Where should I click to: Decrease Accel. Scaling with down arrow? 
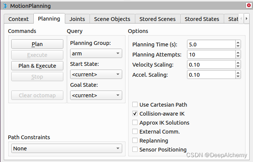[x=238, y=77]
